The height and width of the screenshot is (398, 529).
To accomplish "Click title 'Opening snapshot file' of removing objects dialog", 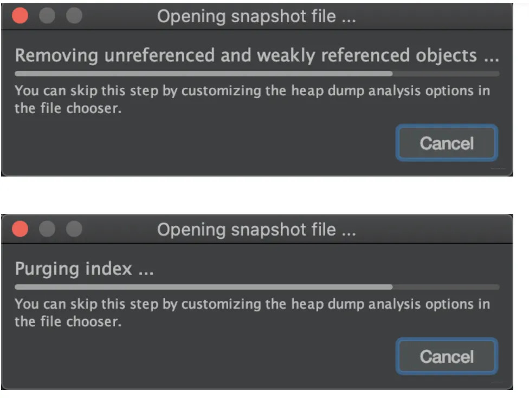I will point(256,16).
